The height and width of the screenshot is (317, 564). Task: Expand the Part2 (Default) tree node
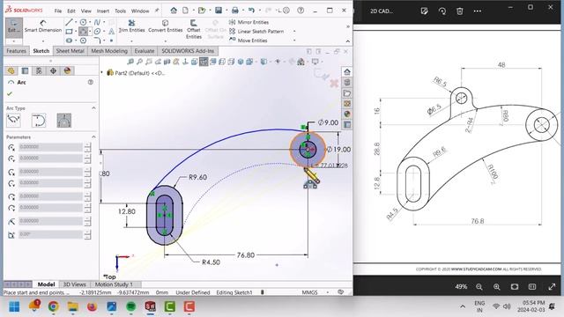[102, 72]
